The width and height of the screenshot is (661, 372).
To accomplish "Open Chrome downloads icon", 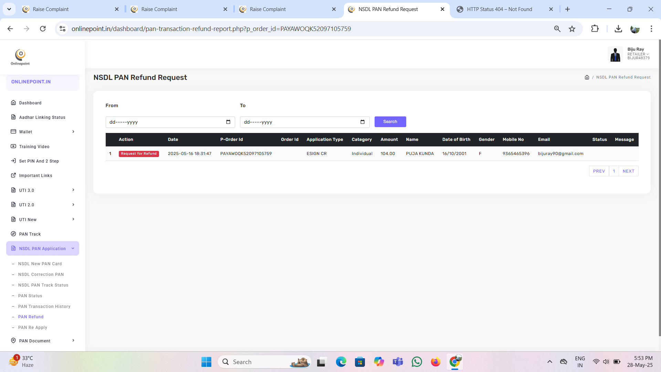I will [618, 29].
